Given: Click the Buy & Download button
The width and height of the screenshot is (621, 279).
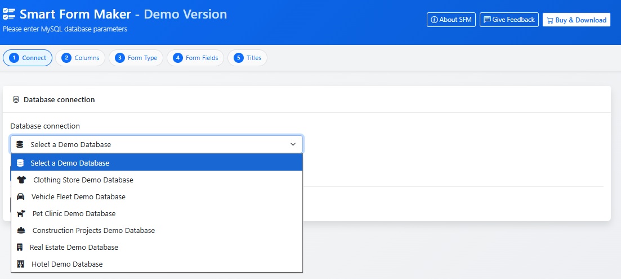Looking at the screenshot, I should [x=577, y=20].
